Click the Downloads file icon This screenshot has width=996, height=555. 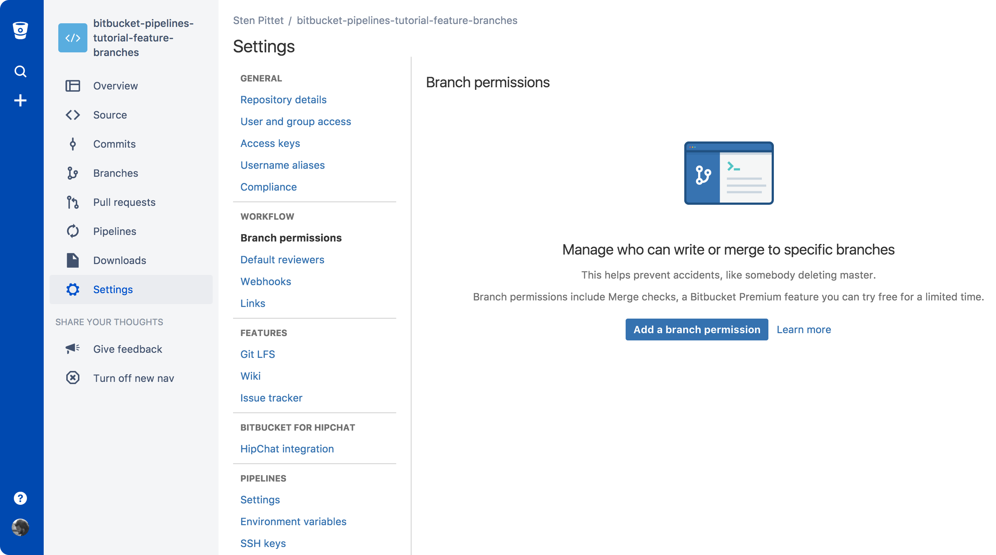point(73,260)
